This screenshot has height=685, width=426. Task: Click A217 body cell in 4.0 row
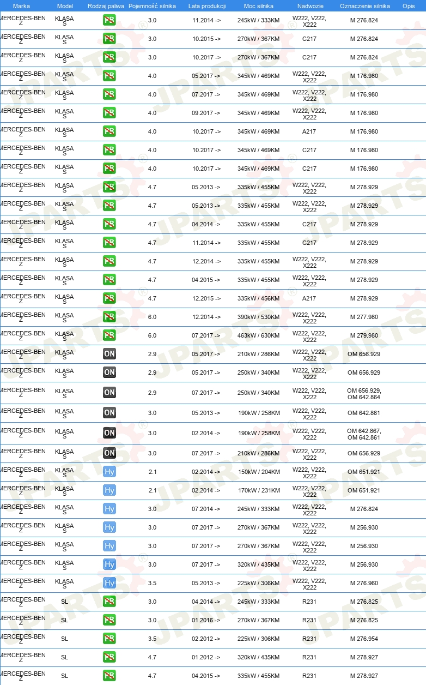coord(309,132)
